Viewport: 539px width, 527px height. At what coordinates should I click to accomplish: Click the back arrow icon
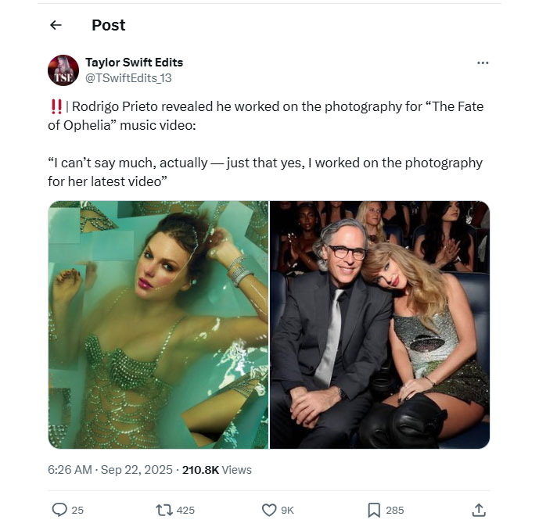point(56,25)
